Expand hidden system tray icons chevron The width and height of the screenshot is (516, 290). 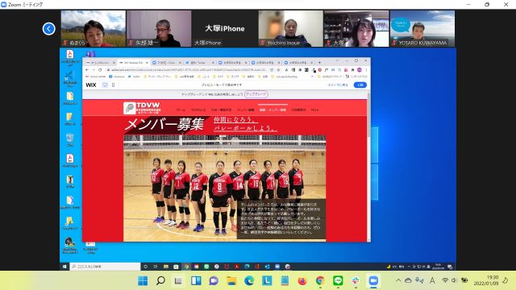398,280
